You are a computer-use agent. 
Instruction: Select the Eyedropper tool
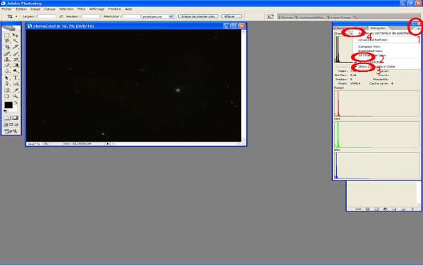[16, 90]
